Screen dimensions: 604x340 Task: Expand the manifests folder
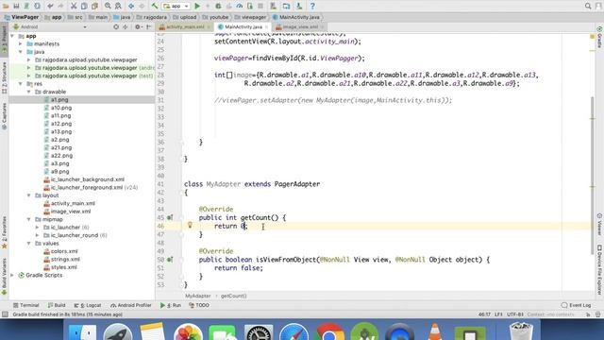click(21, 44)
